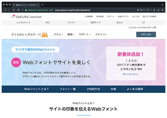
Task: Open downloads with the download arrow icon
Action: tap(158, 10)
